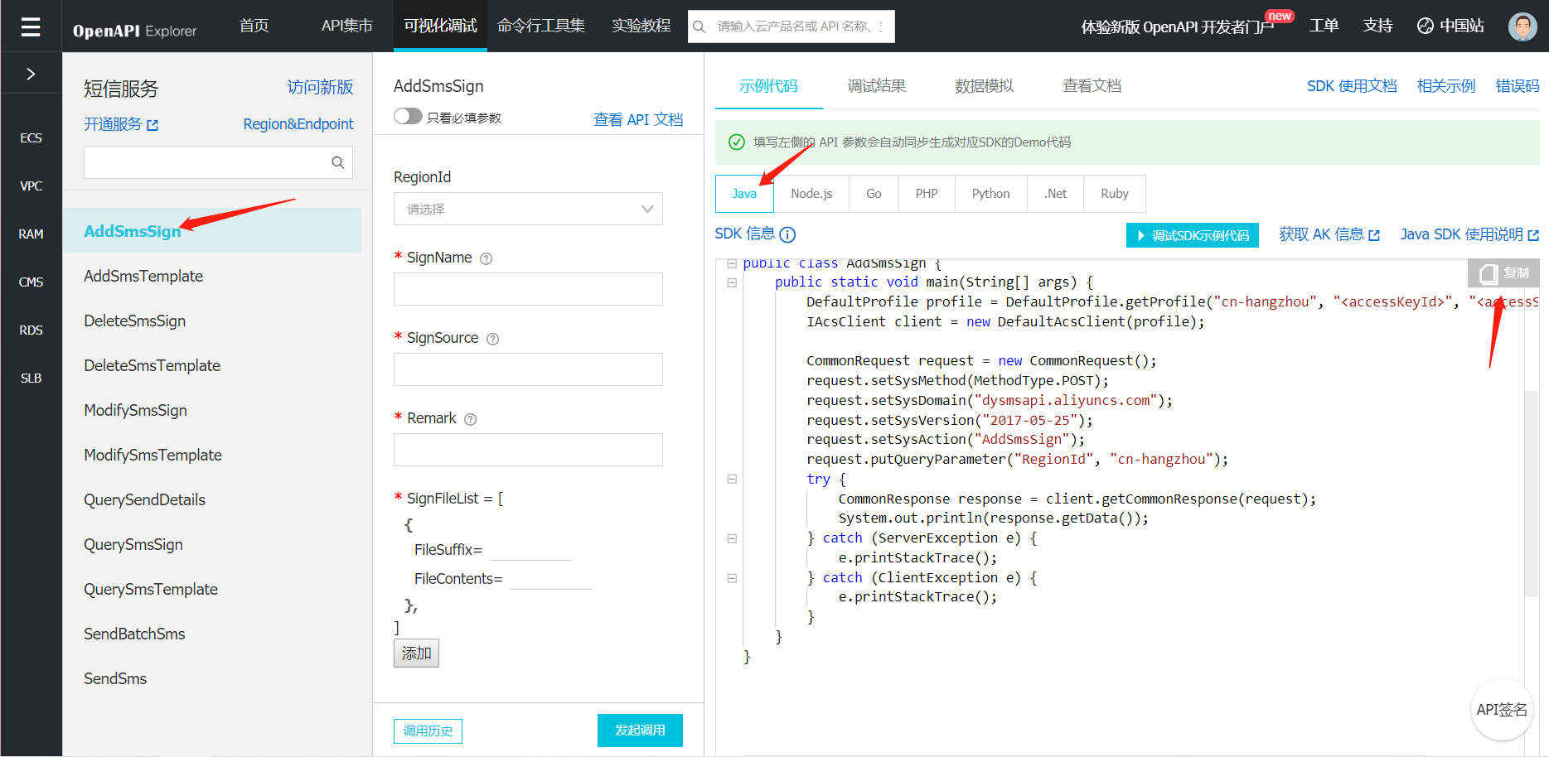This screenshot has height=757, width=1549.
Task: Click the SignName help question icon
Action: (486, 258)
